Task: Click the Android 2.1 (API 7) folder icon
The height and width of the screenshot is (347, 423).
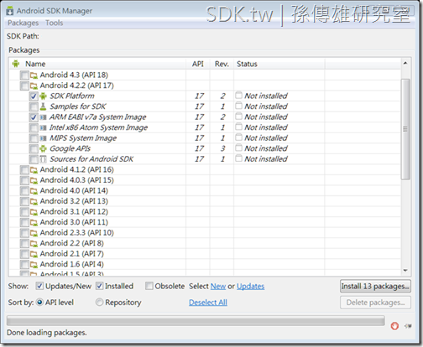Action: click(34, 254)
